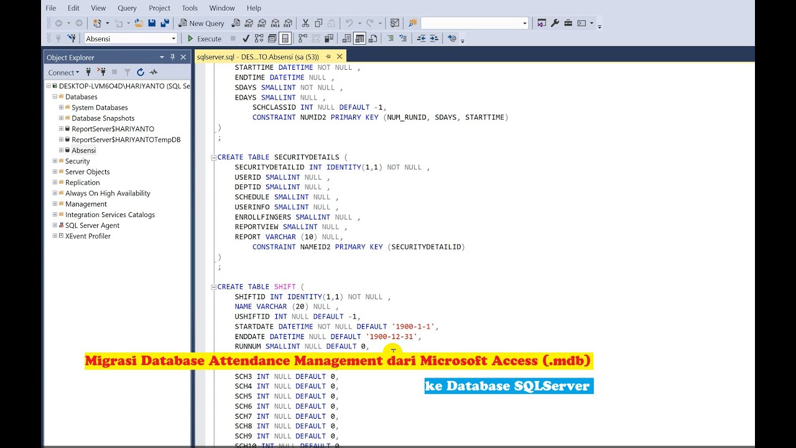Open the Project menu
796x448 pixels.
(160, 8)
